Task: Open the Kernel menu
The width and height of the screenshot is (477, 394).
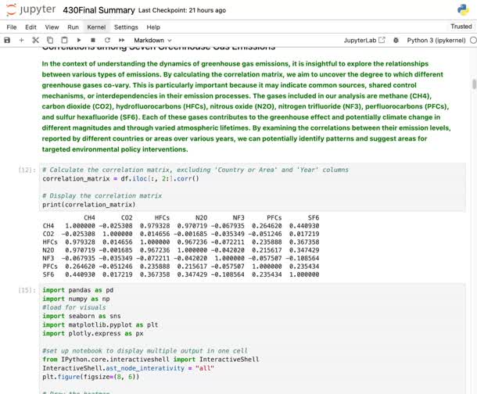Action: click(96, 27)
